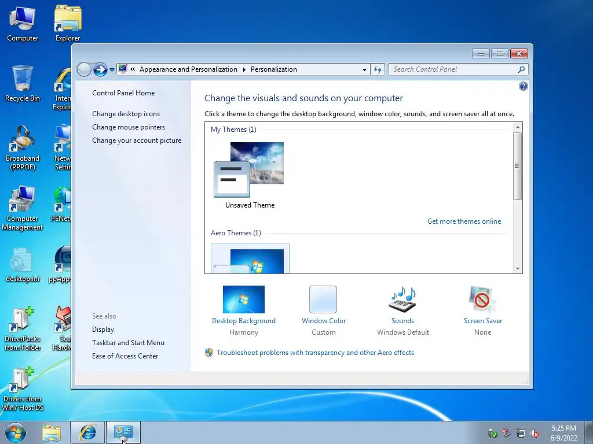
Task: Open Drivers from Win7 Host DS shortcut
Action: coord(23,389)
